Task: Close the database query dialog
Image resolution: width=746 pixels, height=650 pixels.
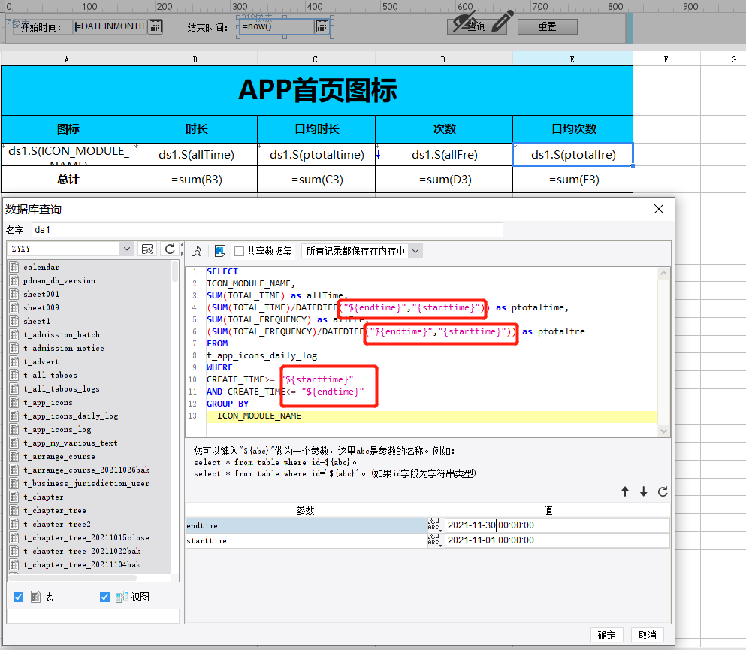Action: (x=659, y=209)
